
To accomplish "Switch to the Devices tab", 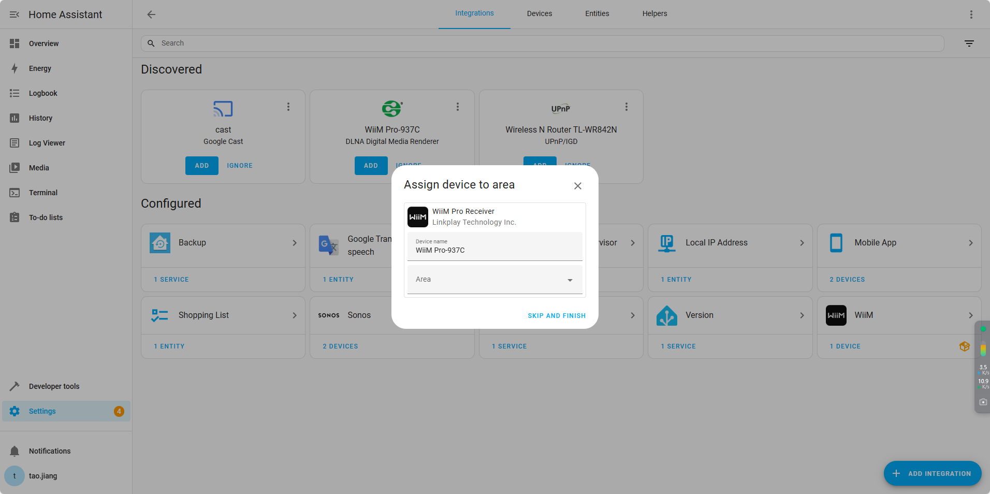I will click(540, 14).
